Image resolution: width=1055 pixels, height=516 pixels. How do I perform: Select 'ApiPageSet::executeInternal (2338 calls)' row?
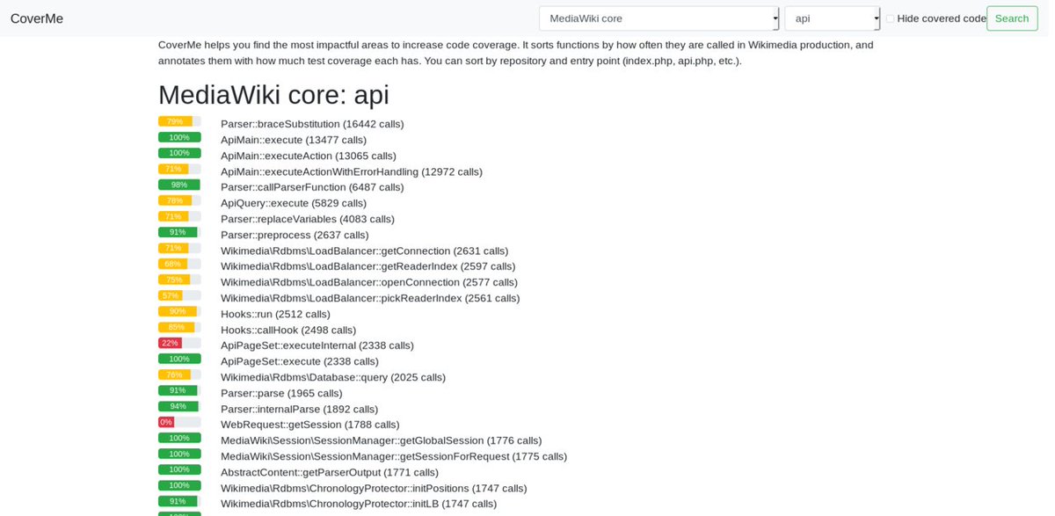click(317, 345)
